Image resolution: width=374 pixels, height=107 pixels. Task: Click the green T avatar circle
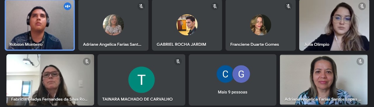point(141,80)
